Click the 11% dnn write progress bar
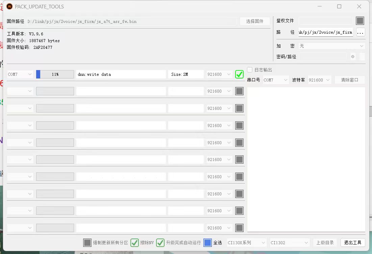Screen dimensions: 372x254 [55, 74]
